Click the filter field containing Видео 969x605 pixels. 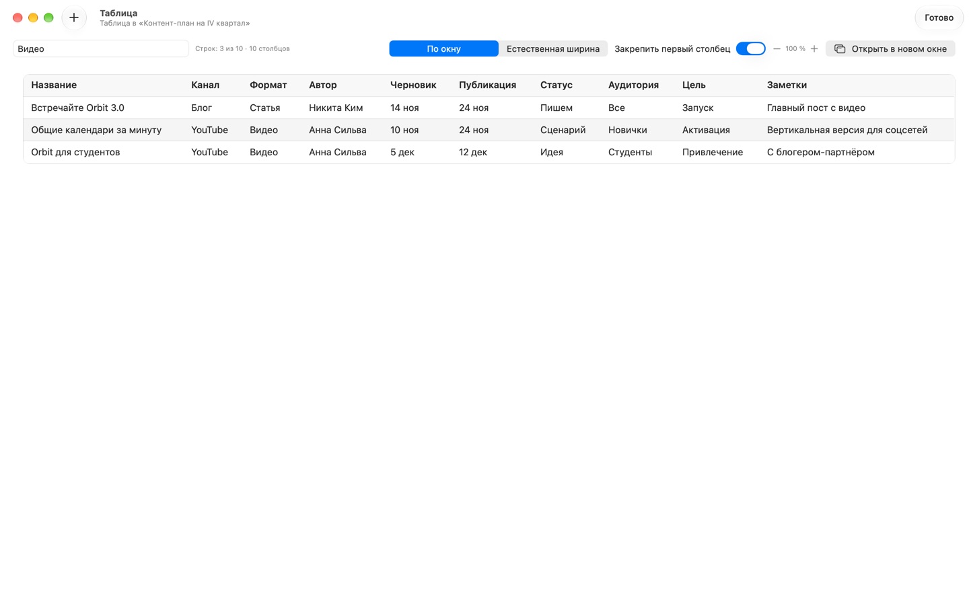[x=101, y=48]
